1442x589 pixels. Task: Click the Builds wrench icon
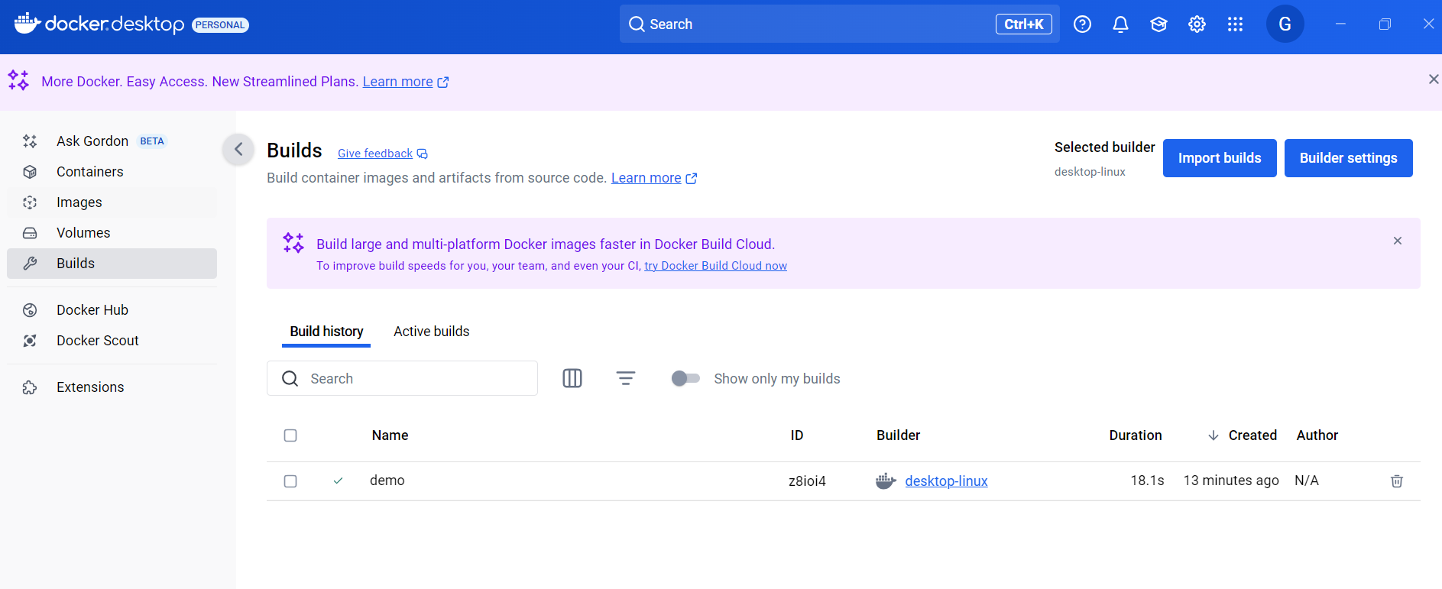30,264
